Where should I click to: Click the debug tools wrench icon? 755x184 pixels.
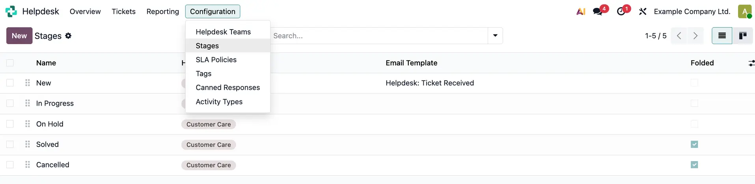pyautogui.click(x=643, y=11)
